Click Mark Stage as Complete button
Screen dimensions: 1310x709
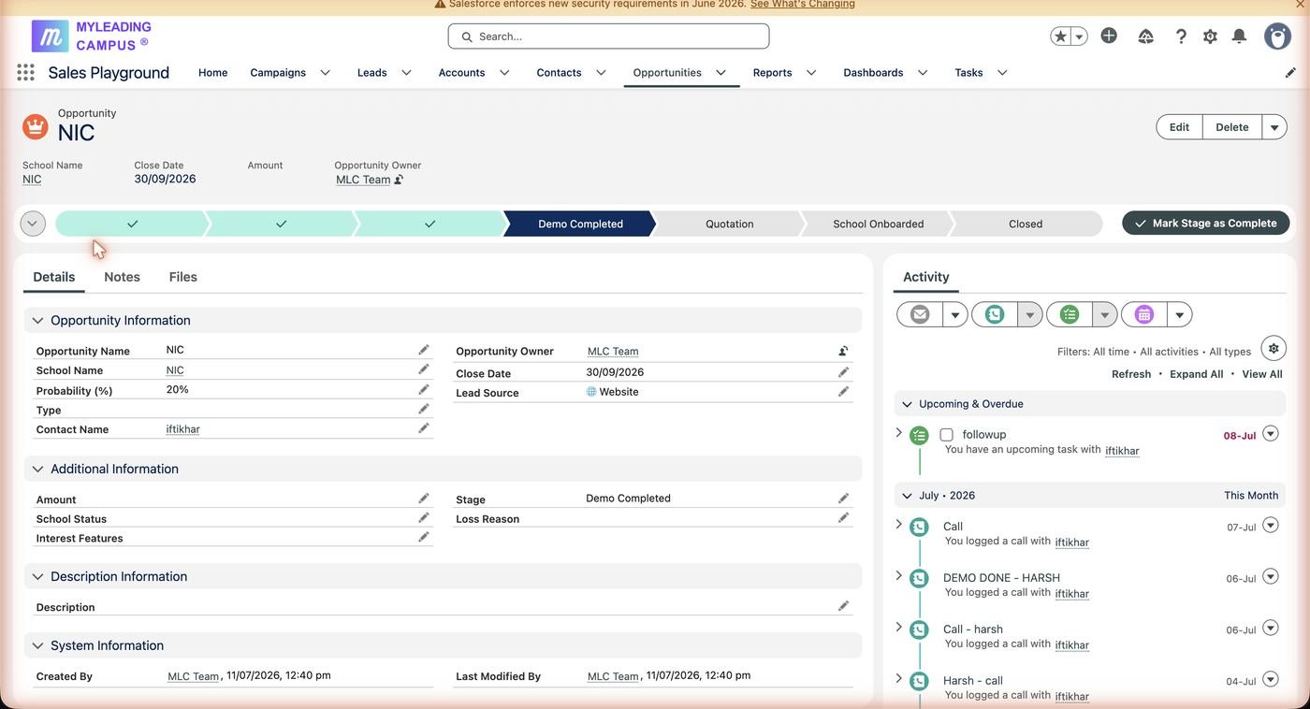coord(1205,224)
